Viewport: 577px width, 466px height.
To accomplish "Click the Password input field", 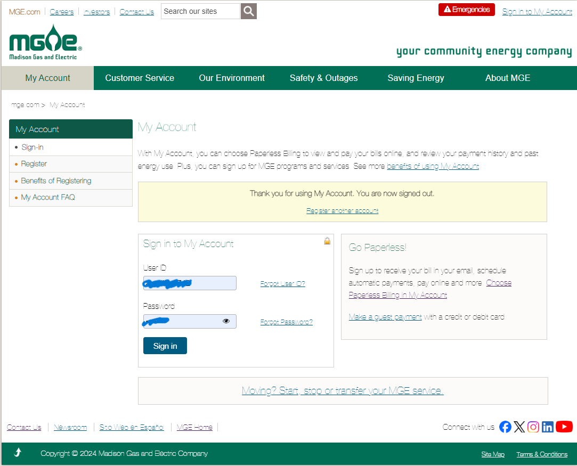I will click(190, 321).
